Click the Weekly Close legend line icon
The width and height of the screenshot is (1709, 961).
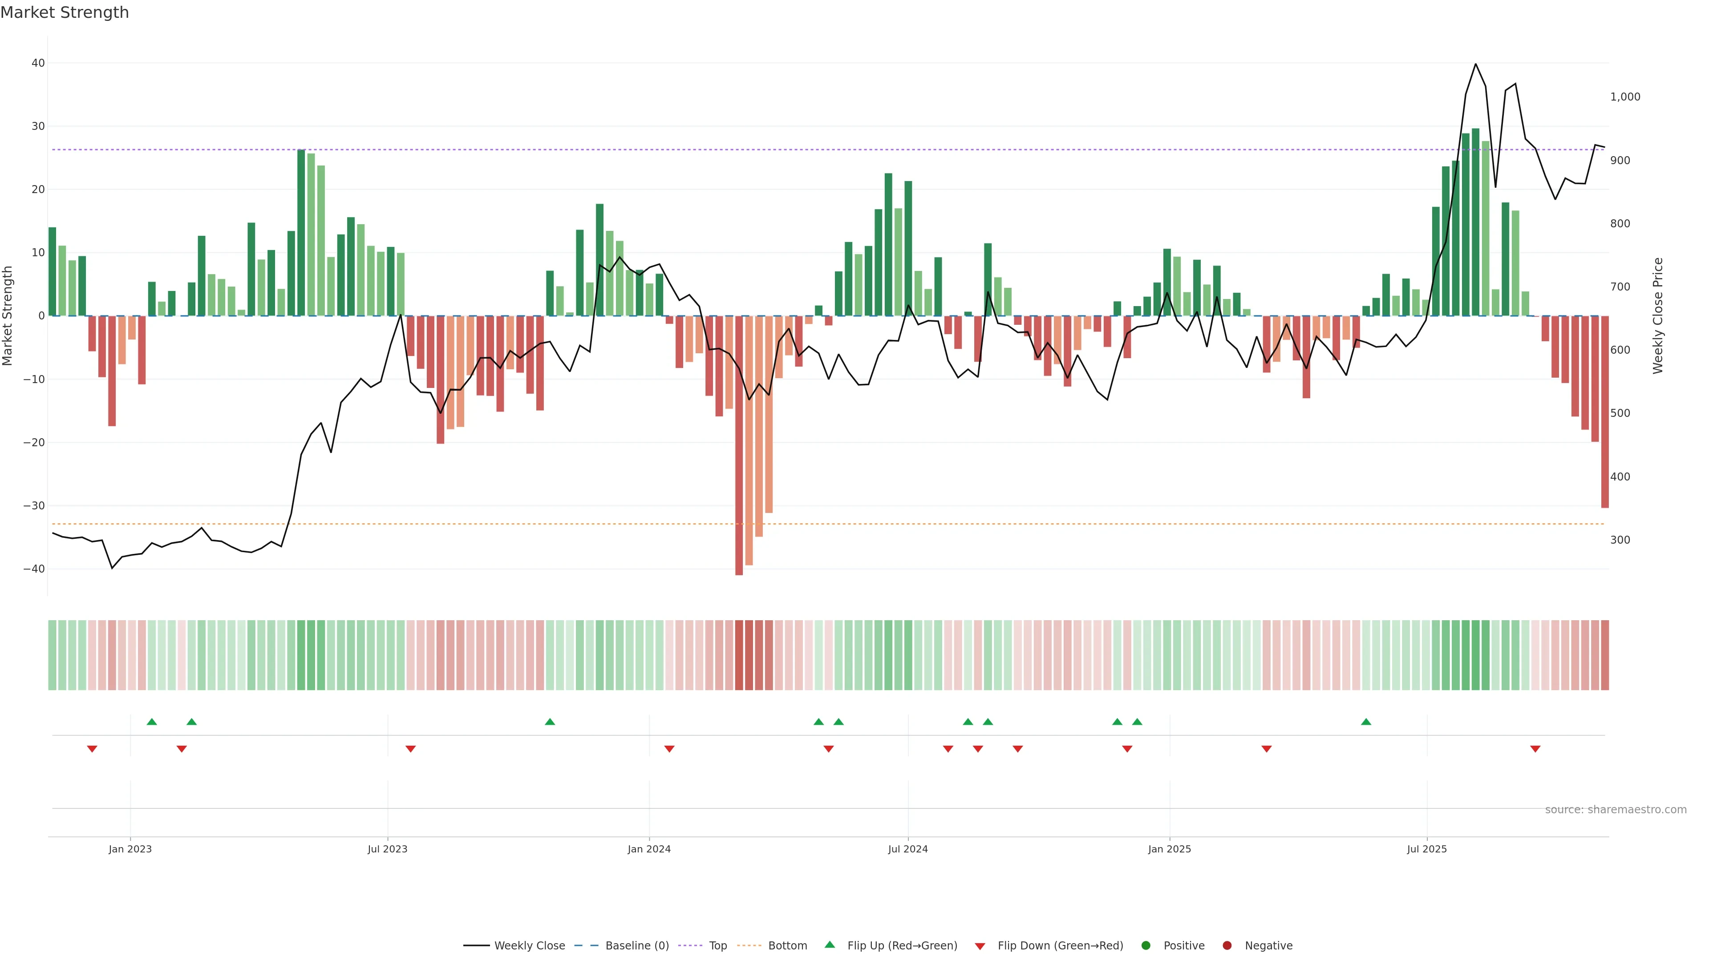coord(476,946)
